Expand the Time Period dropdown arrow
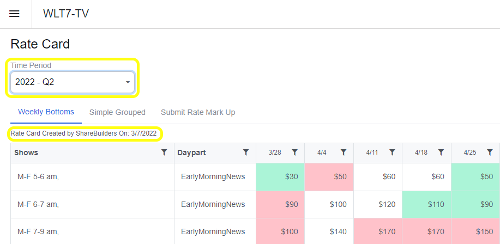This screenshot has width=500, height=244. [x=128, y=82]
